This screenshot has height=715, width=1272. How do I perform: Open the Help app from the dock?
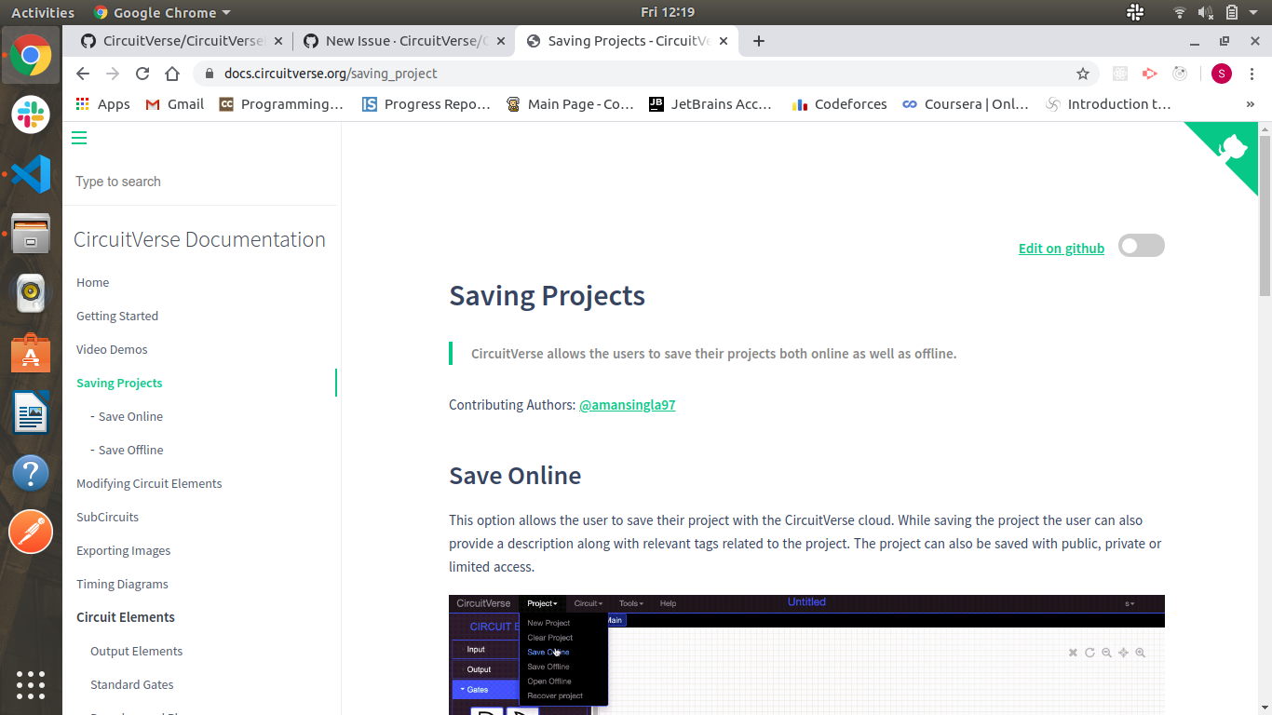point(31,472)
